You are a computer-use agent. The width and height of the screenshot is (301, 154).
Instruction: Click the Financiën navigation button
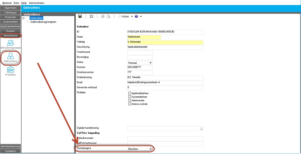[11, 17]
